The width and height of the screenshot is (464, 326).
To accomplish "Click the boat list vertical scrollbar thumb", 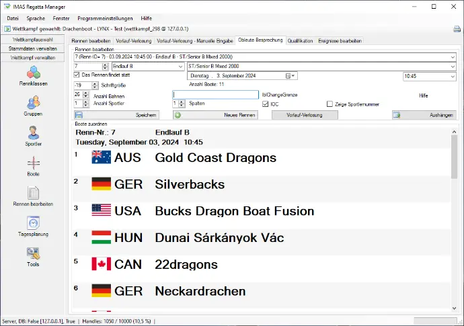I will pos(454,157).
